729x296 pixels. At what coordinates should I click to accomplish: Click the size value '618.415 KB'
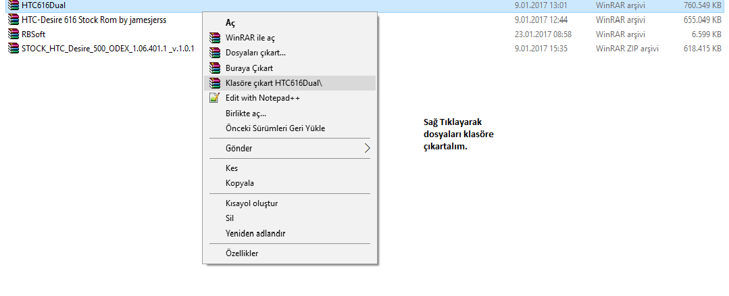pos(703,49)
